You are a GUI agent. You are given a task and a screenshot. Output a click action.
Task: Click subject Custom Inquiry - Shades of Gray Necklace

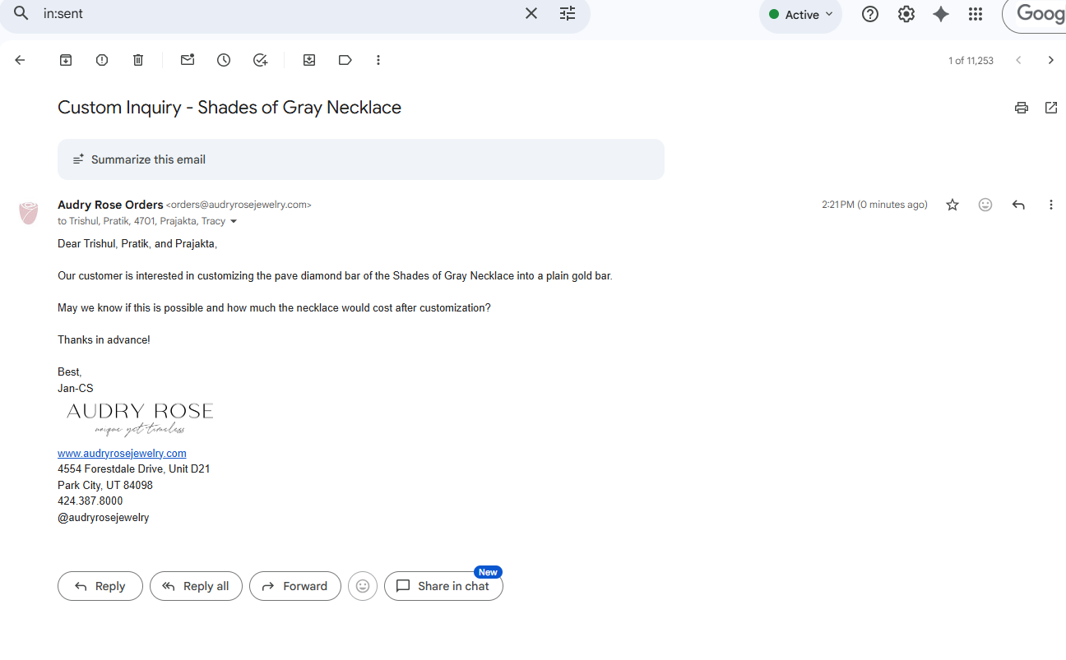(x=229, y=108)
